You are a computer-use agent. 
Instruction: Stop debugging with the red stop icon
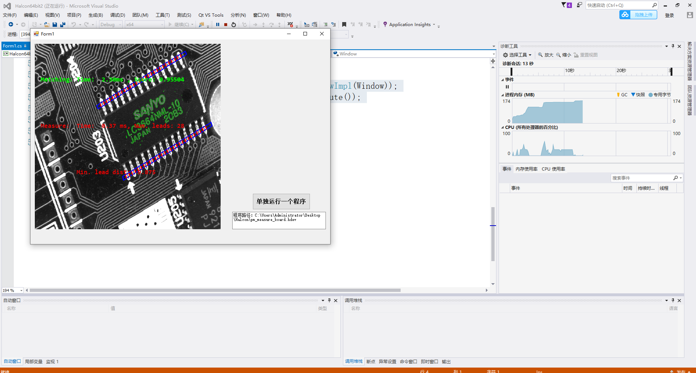225,24
